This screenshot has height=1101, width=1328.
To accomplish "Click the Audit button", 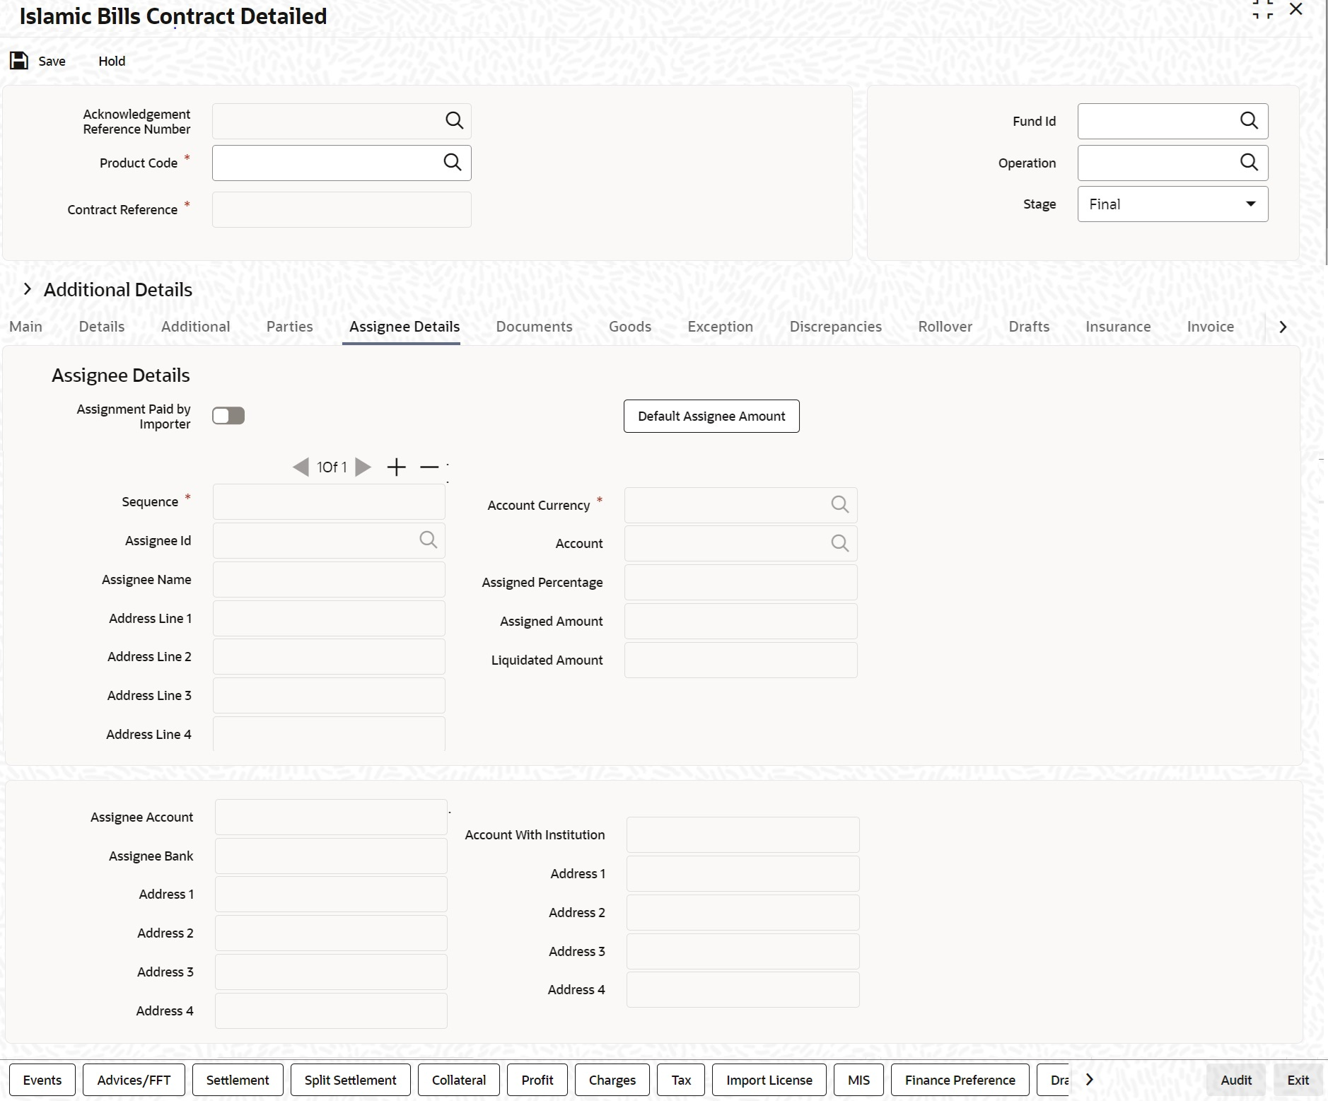I will pyautogui.click(x=1236, y=1080).
